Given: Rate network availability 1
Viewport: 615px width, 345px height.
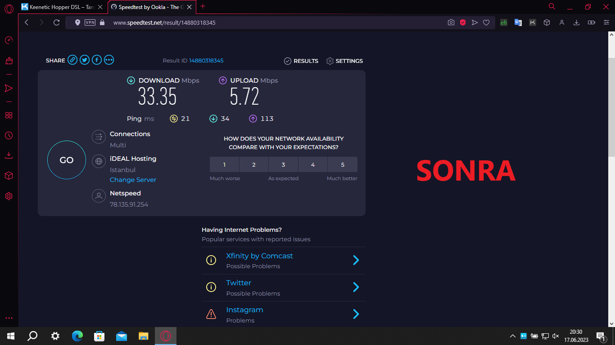Looking at the screenshot, I should coord(224,164).
